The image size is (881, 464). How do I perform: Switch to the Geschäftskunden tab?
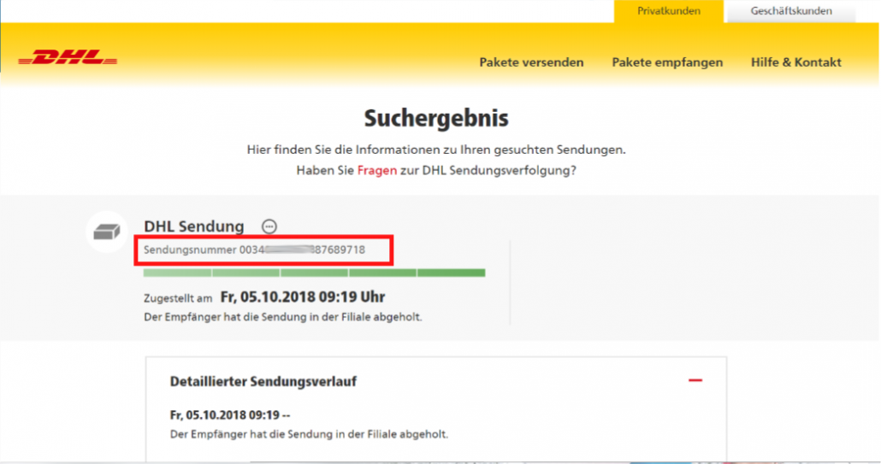click(790, 11)
